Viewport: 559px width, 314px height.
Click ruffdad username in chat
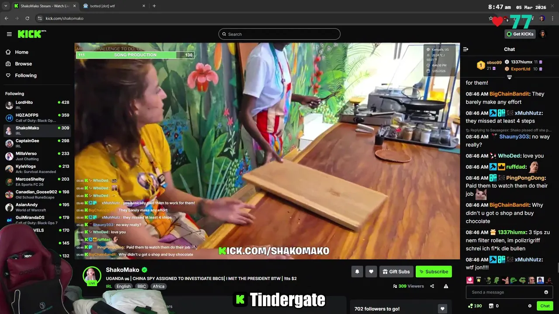tap(516, 167)
